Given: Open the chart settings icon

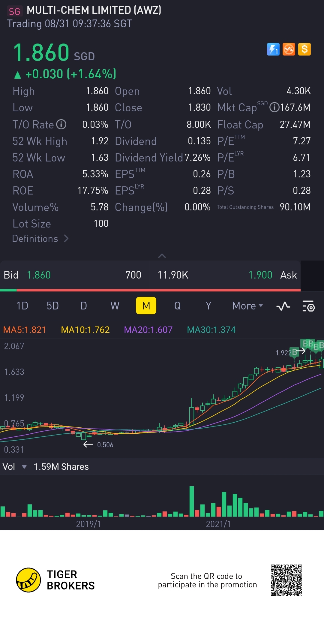Looking at the screenshot, I should click(308, 306).
